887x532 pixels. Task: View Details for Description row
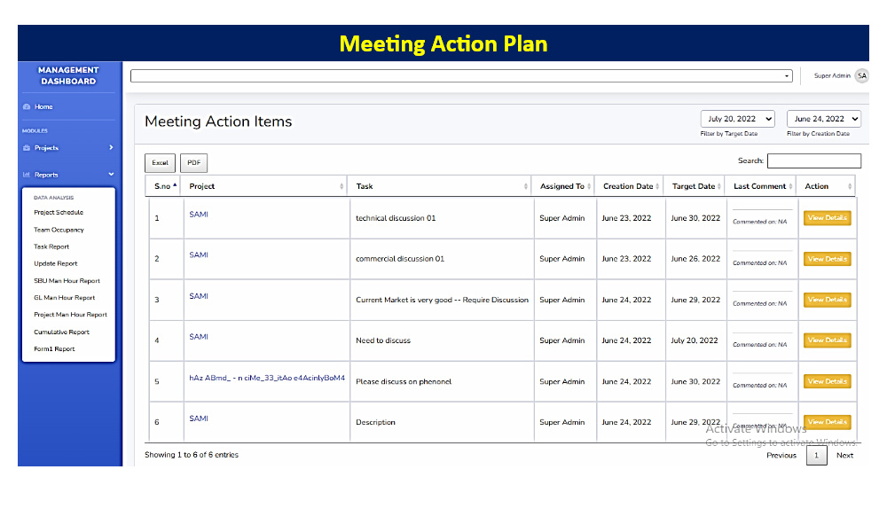[827, 422]
